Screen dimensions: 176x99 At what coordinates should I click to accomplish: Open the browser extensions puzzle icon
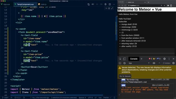[168, 5]
